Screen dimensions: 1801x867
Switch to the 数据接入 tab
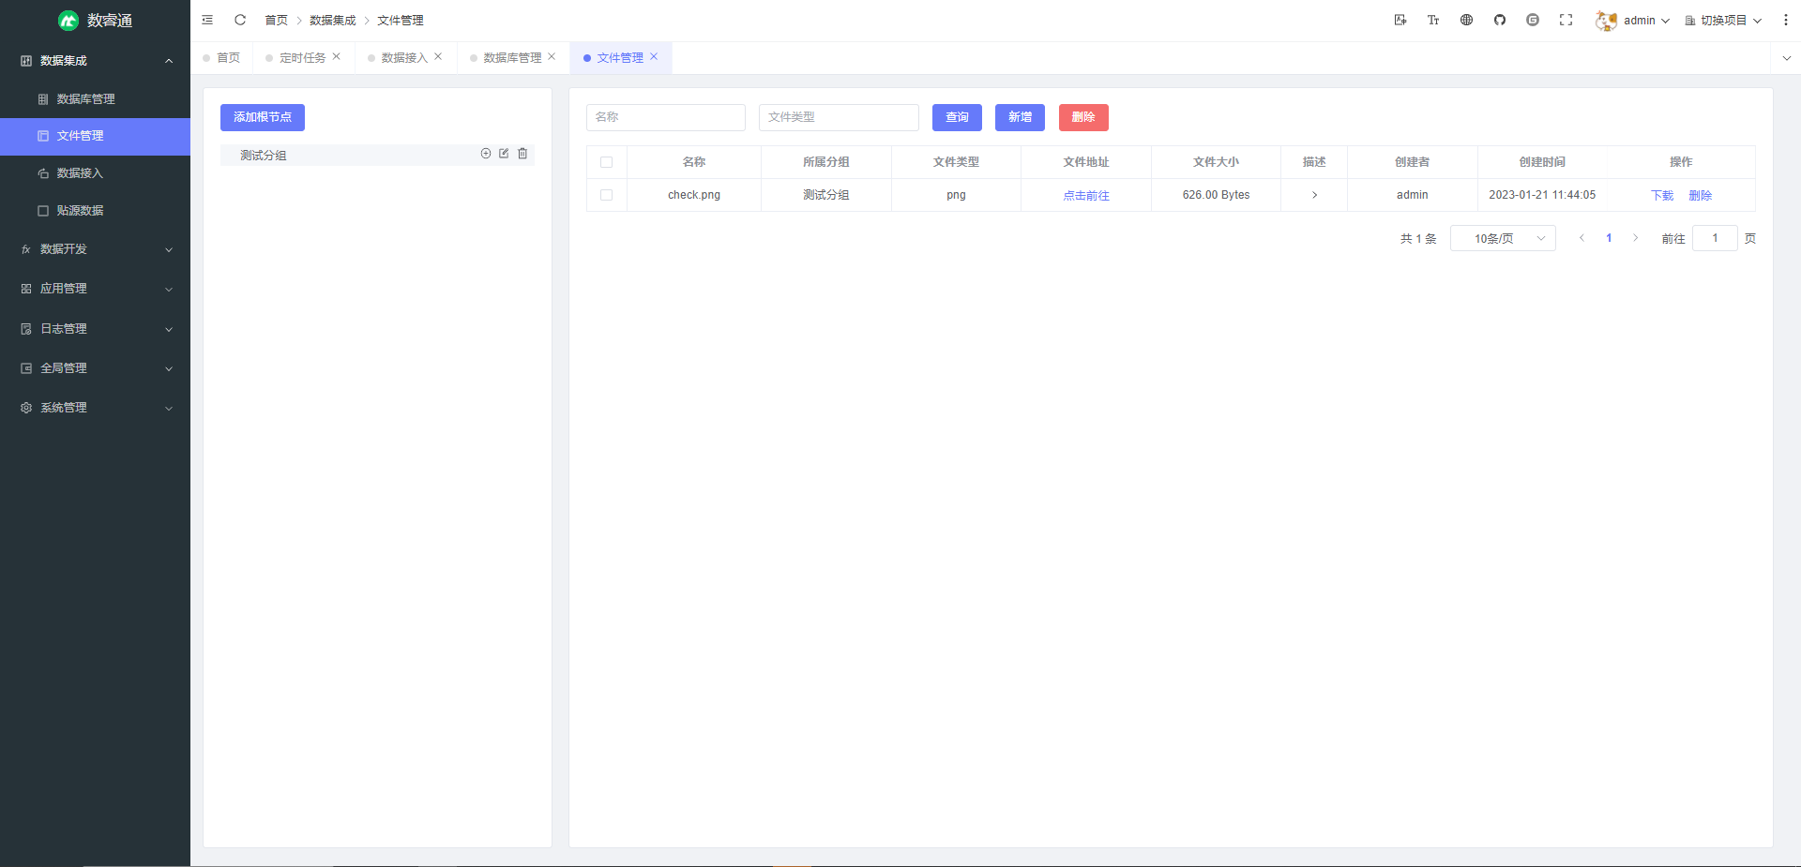coord(404,58)
